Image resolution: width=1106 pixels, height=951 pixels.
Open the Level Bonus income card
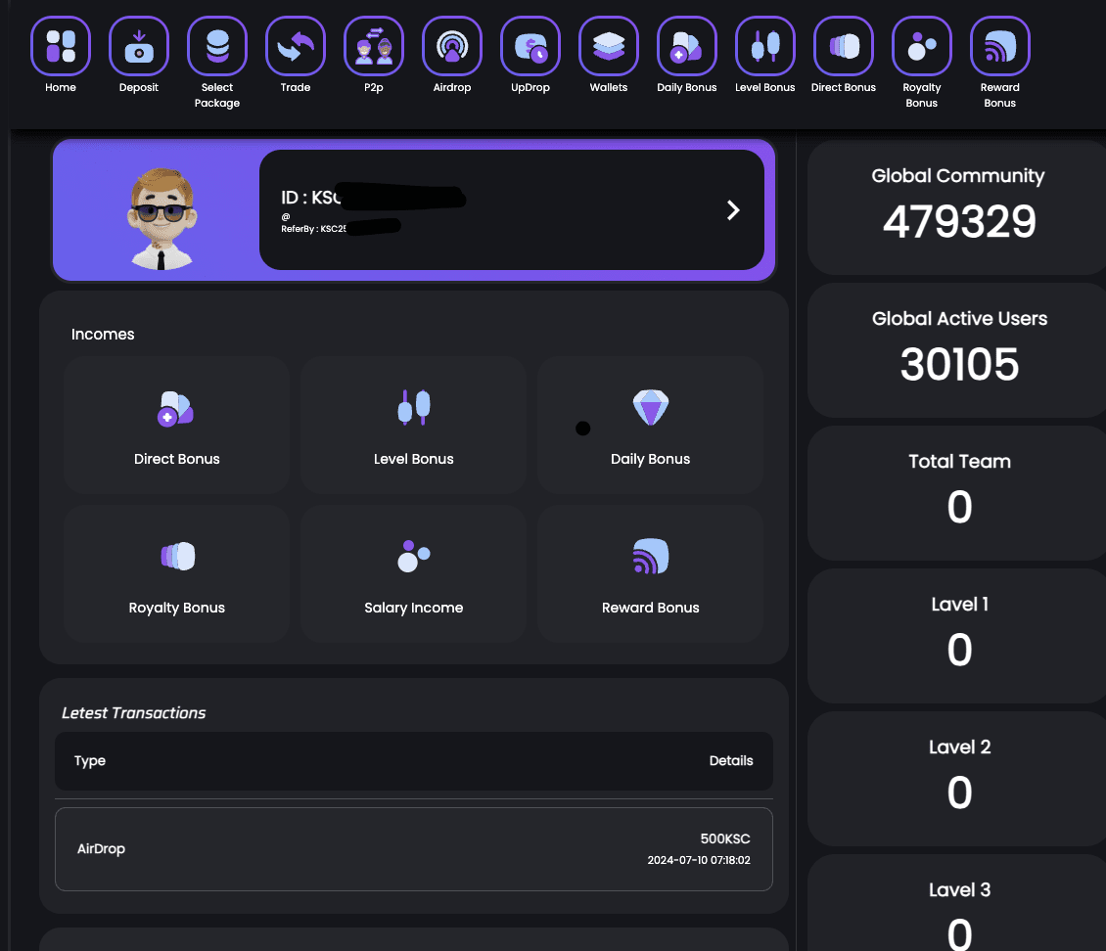click(414, 425)
